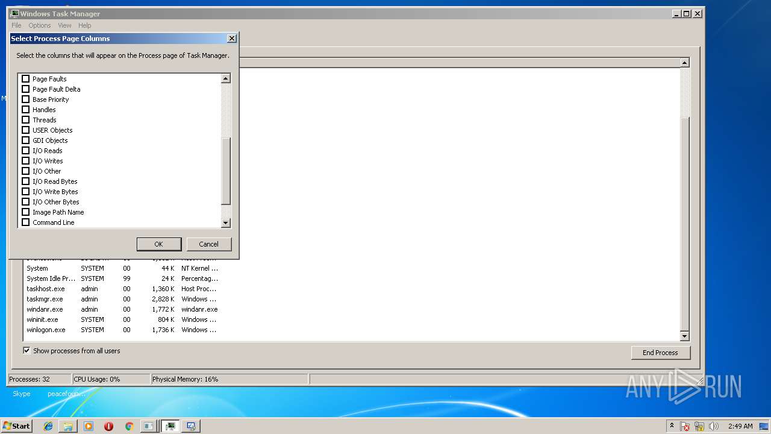Open last taskbar monitor application icon
The image size is (771, 434).
[x=191, y=426]
